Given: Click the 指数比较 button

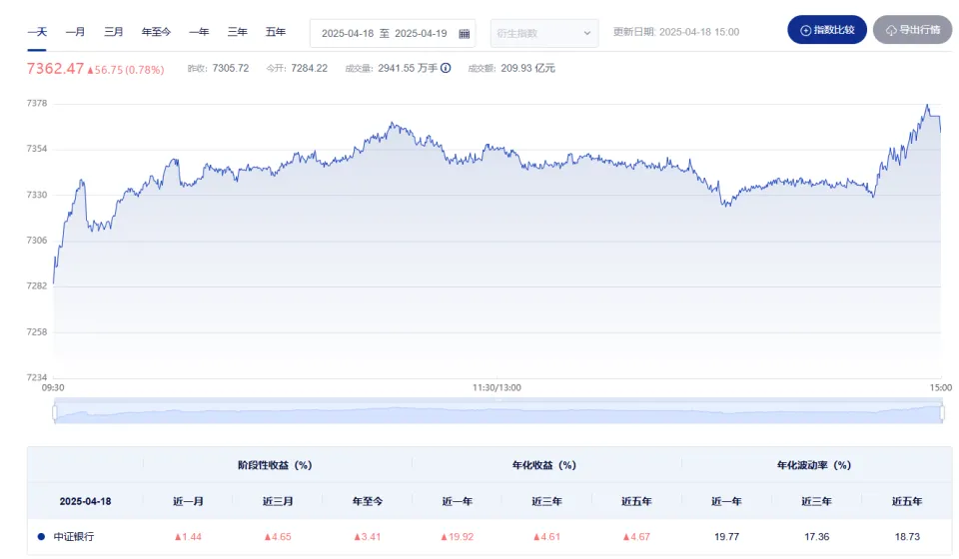Looking at the screenshot, I should pos(827,30).
